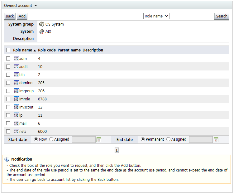The image size is (233, 193).
Task: Click the Notification info icon
Action: click(x=7, y=159)
